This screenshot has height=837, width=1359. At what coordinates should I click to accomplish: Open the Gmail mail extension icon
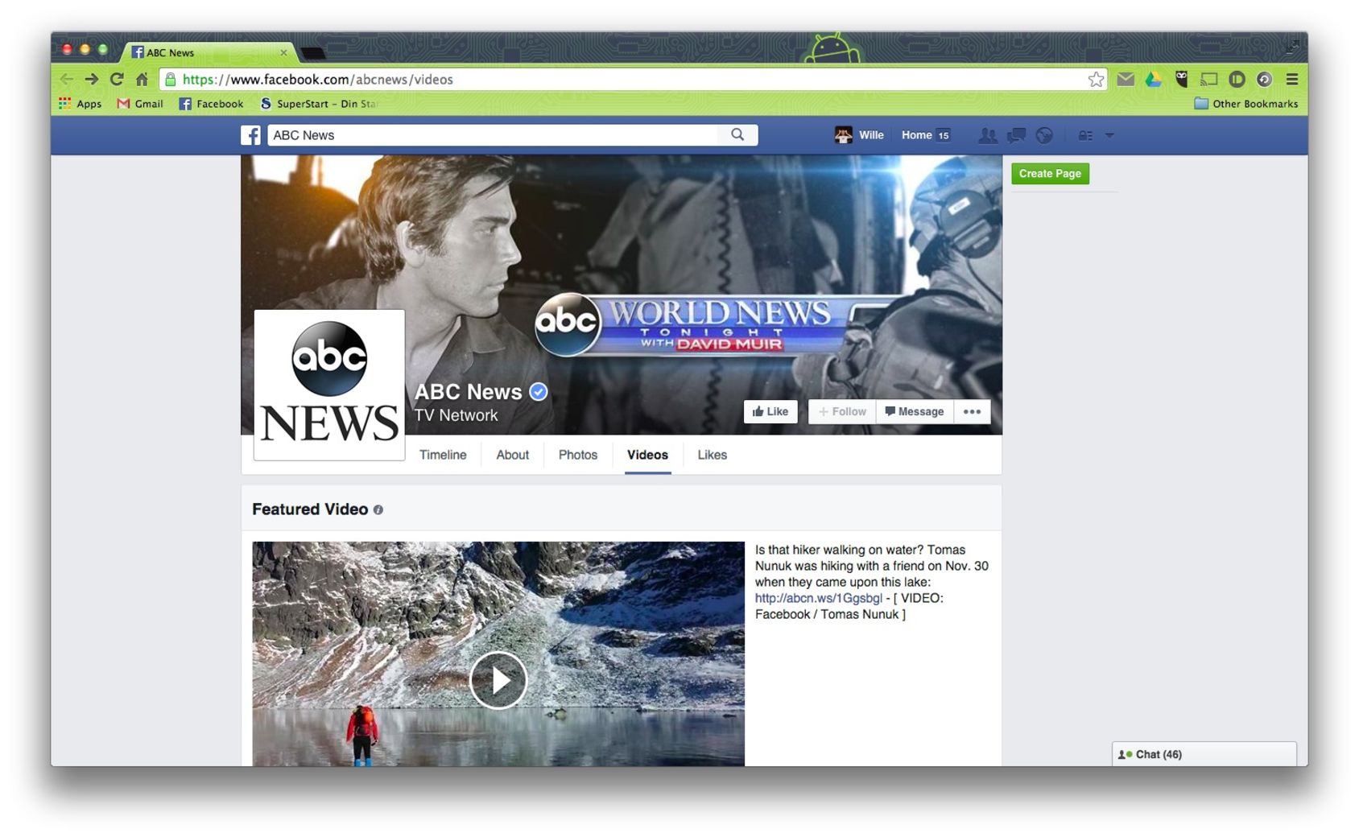1126,79
